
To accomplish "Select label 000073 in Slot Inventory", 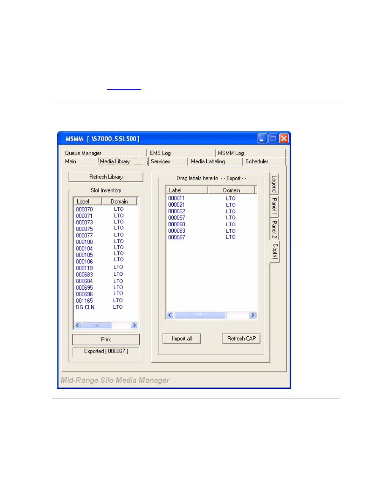I will tap(84, 222).
